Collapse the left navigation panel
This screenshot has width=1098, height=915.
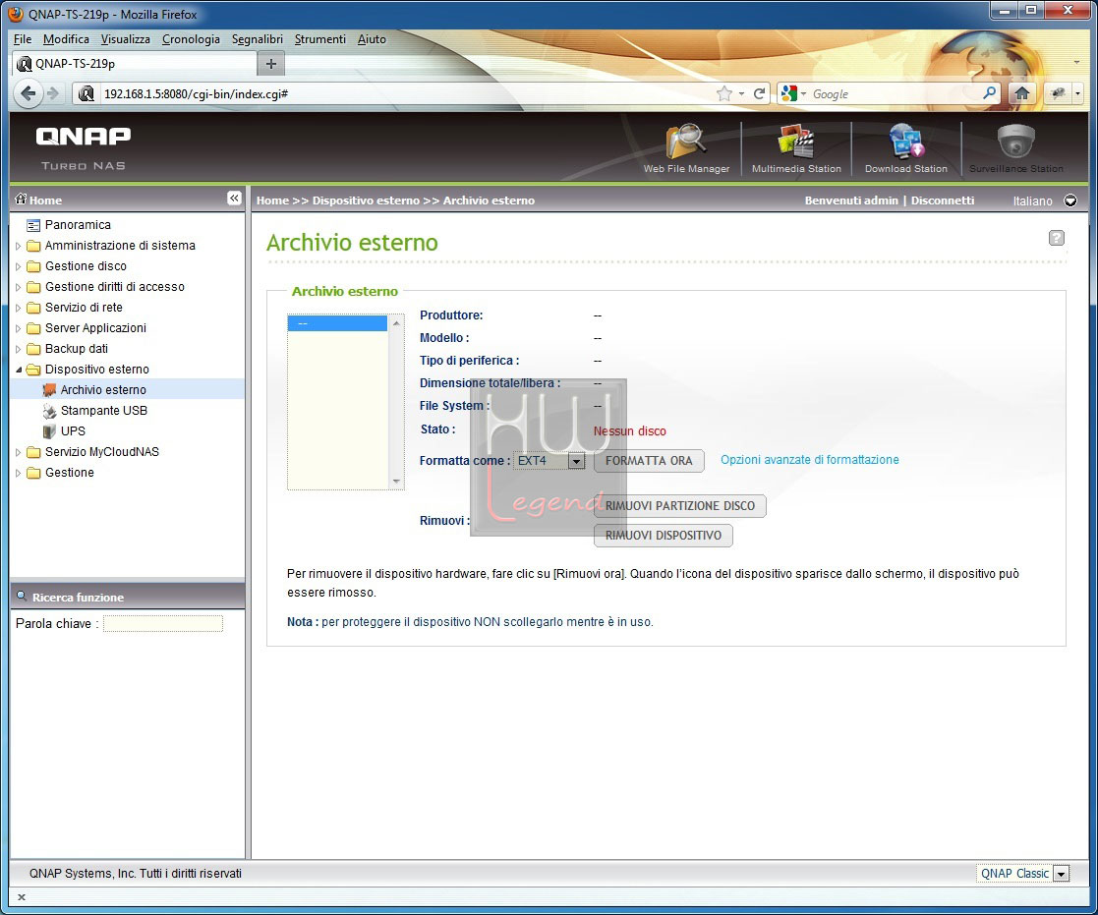pyautogui.click(x=234, y=199)
